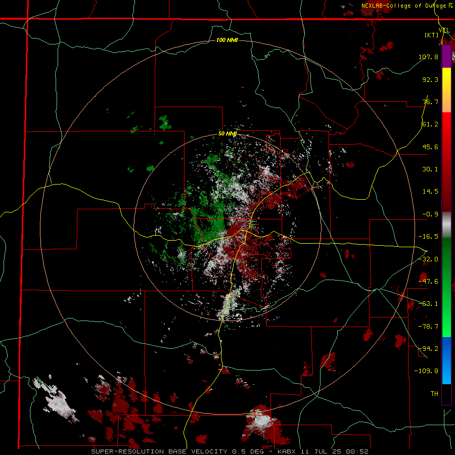Click the -16.5 velocity scale value
This screenshot has width=455, height=455.
428,237
